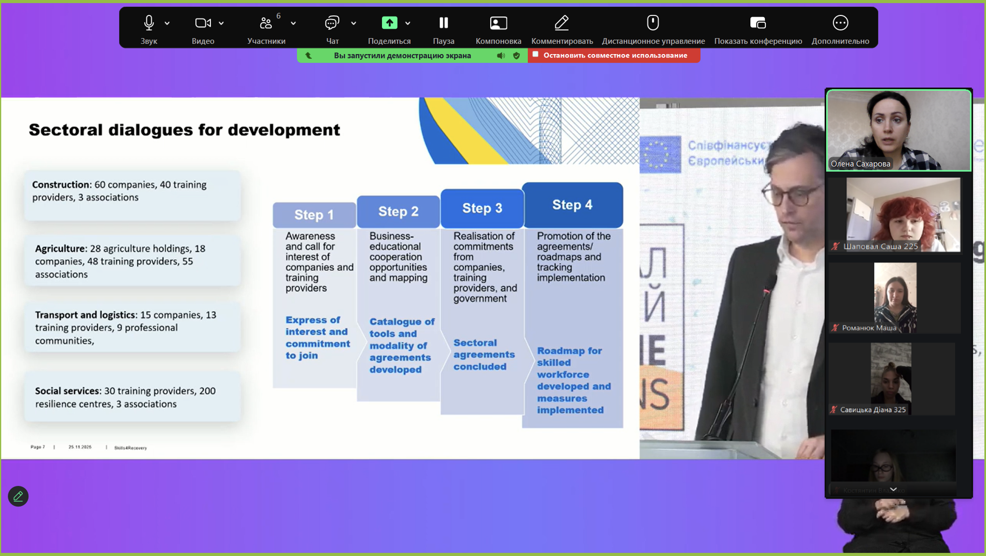The height and width of the screenshot is (556, 986).
Task: Open the Участники participants panel
Action: coord(266,23)
